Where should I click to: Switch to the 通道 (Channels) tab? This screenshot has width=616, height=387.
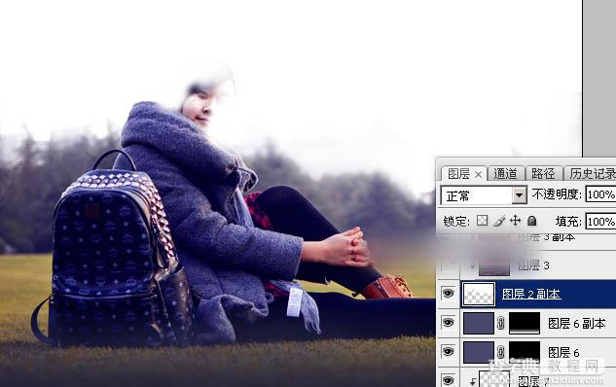505,173
